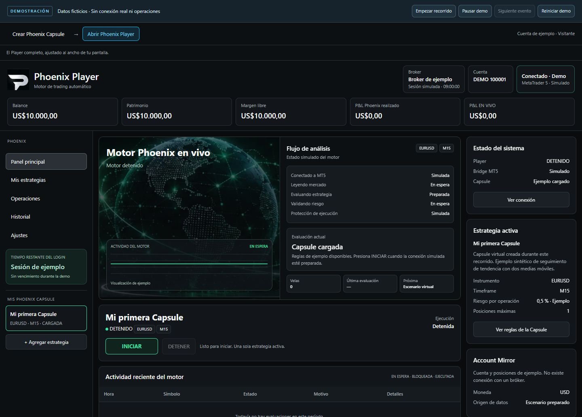This screenshot has height=417, width=582.
Task: Click the P&L EN VIVO card
Action: tap(519, 112)
